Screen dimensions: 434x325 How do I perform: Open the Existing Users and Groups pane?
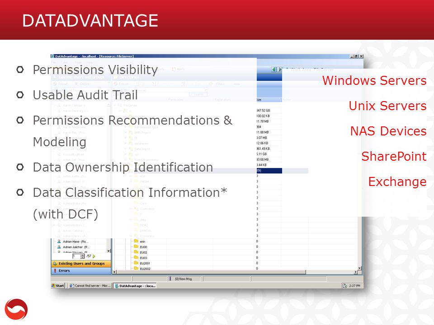pos(81,264)
